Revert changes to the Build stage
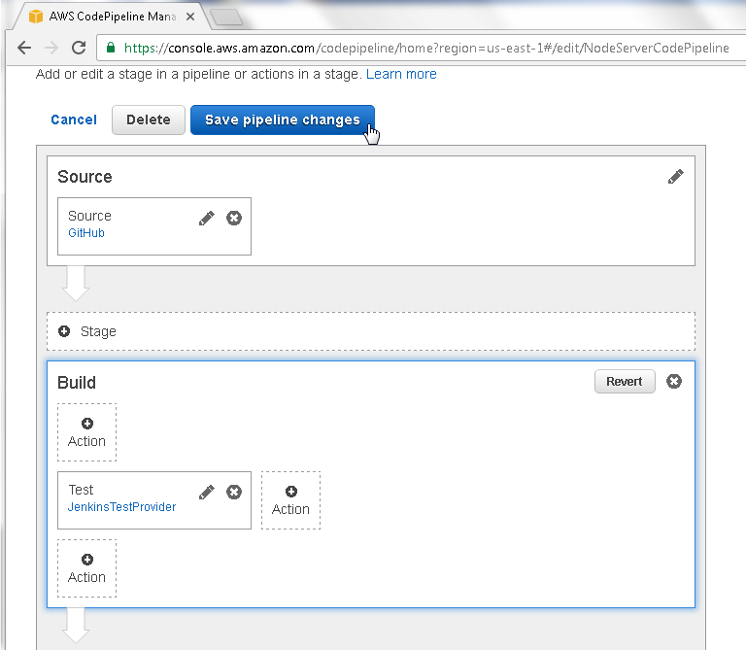Screen dimensions: 746x650 (625, 382)
